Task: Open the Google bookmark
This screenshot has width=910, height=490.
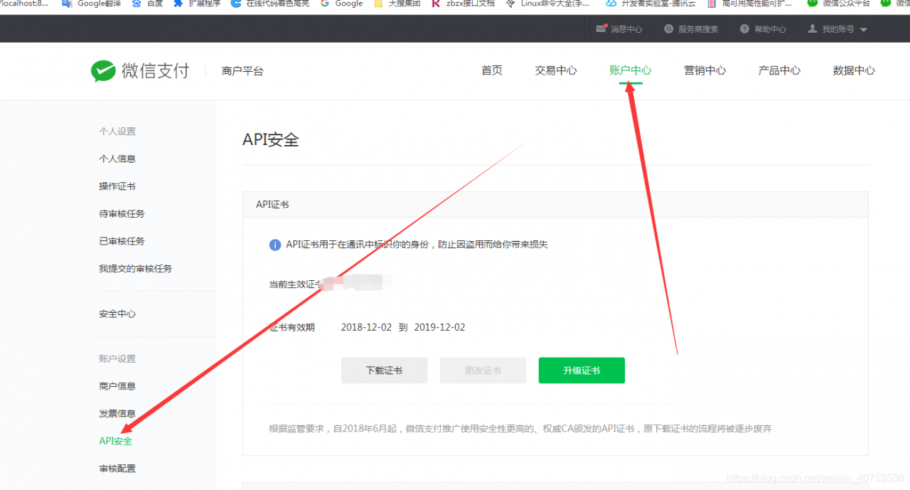Action: point(342,4)
